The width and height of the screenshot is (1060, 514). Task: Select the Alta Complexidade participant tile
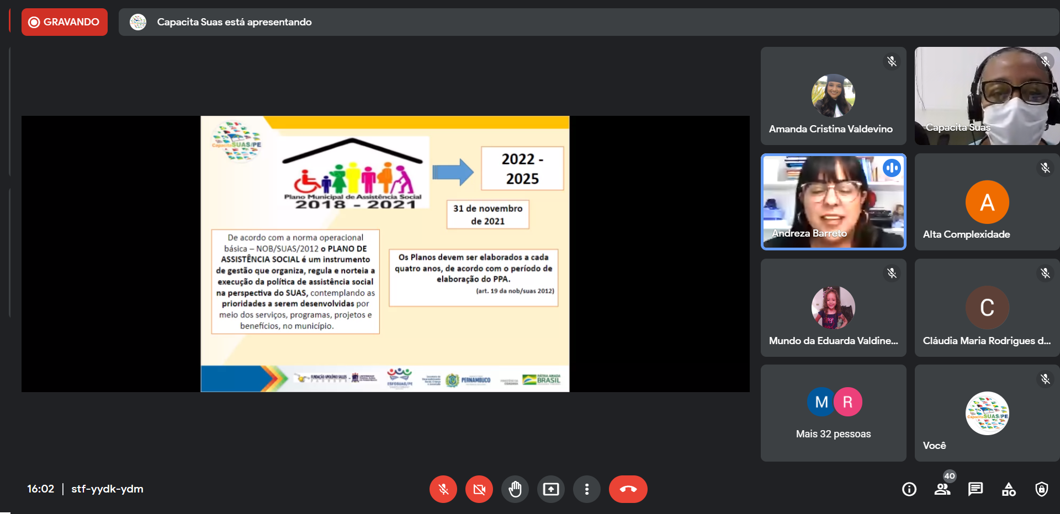[987, 202]
